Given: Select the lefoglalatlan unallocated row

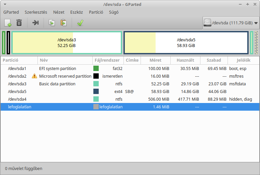Looking at the screenshot, I should coord(130,107).
